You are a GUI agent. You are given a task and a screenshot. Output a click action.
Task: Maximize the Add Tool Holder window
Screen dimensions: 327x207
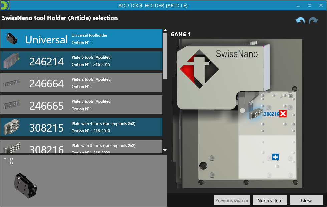click(309, 5)
